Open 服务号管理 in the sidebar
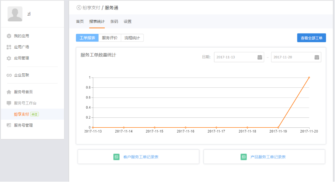 point(23,125)
